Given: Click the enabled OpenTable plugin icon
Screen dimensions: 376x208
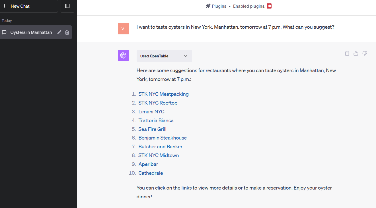Looking at the screenshot, I should [269, 6].
